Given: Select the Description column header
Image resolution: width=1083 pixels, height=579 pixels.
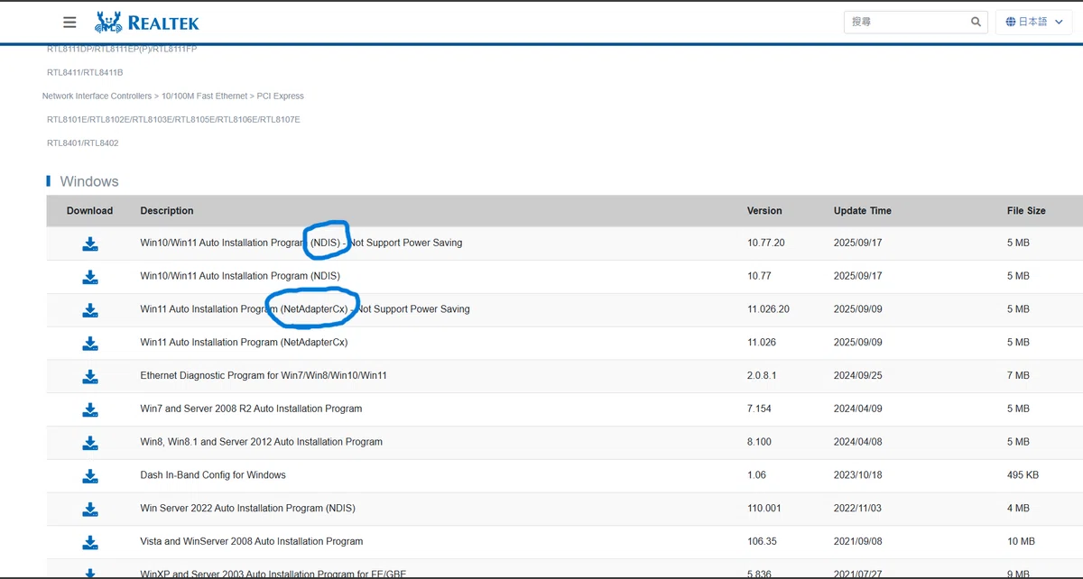Looking at the screenshot, I should coord(167,211).
